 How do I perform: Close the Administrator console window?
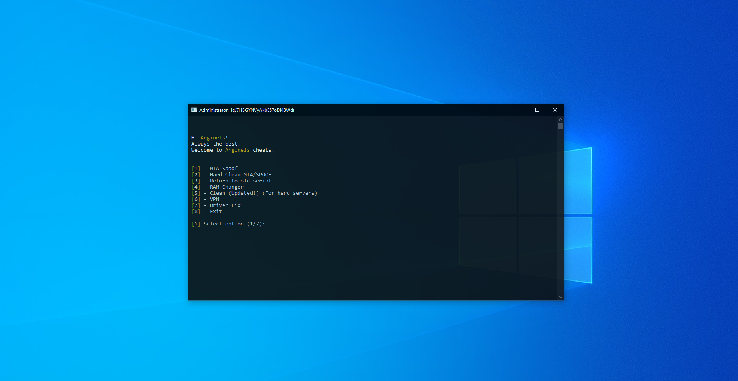(555, 110)
